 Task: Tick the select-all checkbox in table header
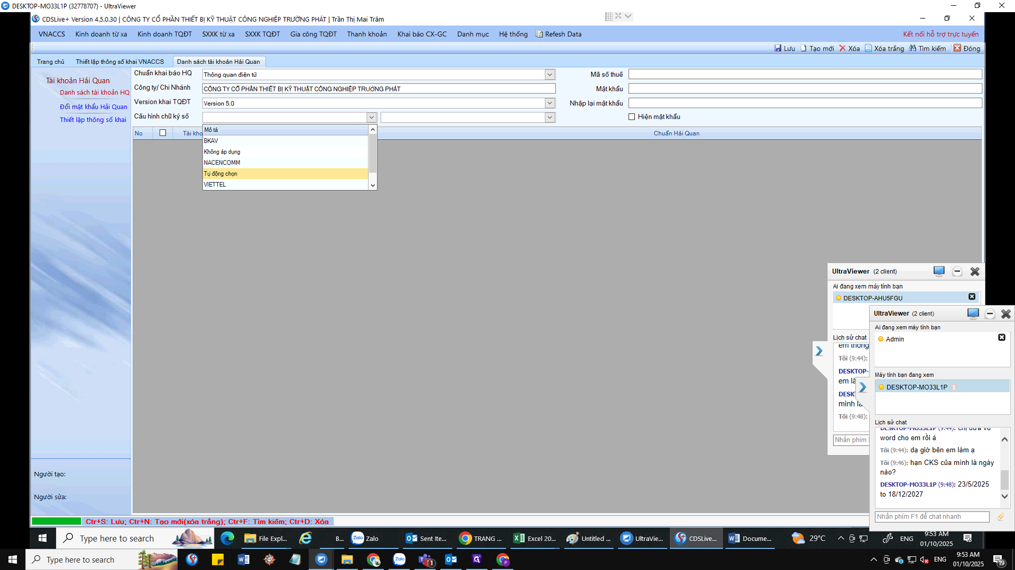[163, 133]
